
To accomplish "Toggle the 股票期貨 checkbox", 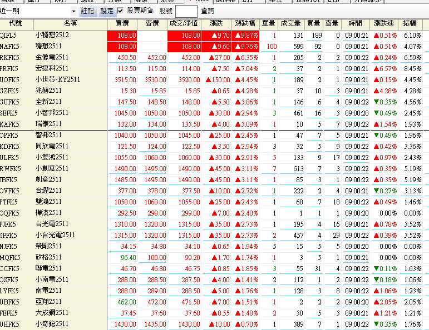I will [121, 11].
